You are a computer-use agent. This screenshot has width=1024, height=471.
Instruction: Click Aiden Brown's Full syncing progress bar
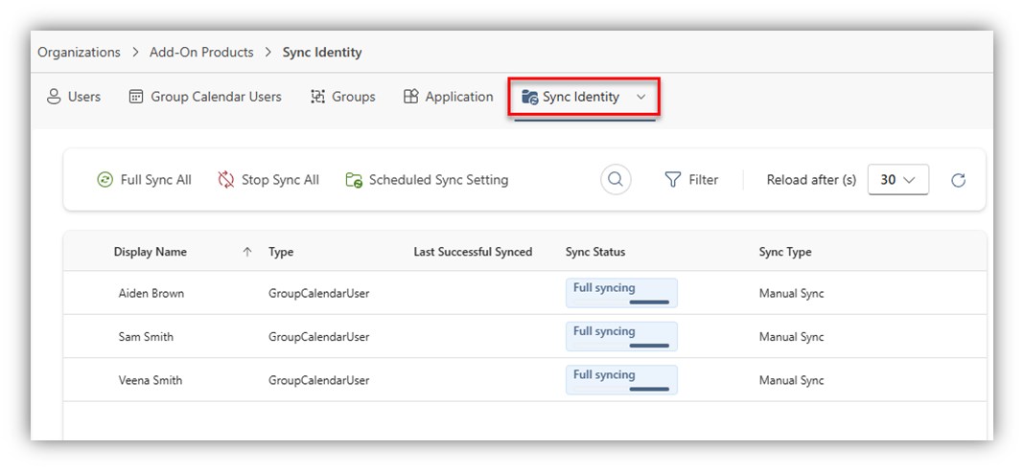coord(649,302)
